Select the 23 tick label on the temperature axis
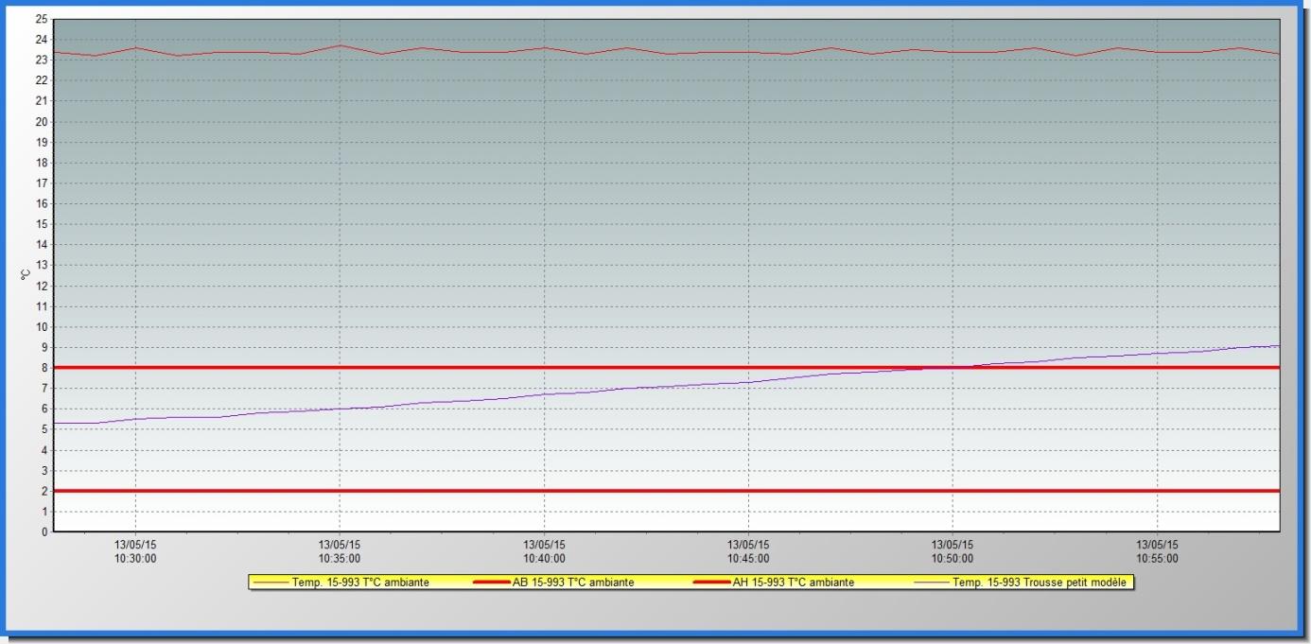 point(41,60)
